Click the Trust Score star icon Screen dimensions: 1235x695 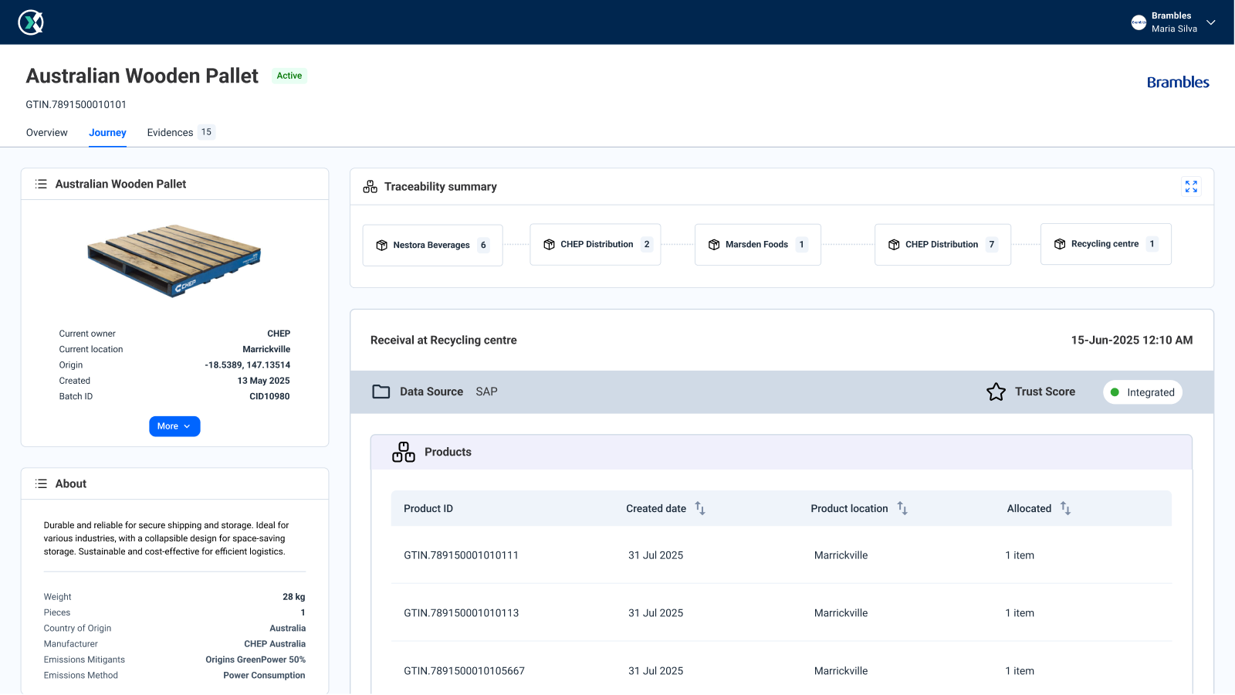pos(996,392)
